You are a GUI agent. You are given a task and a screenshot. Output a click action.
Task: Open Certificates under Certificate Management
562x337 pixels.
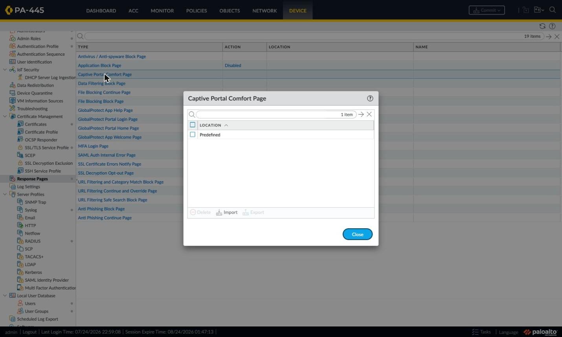[x=36, y=124]
